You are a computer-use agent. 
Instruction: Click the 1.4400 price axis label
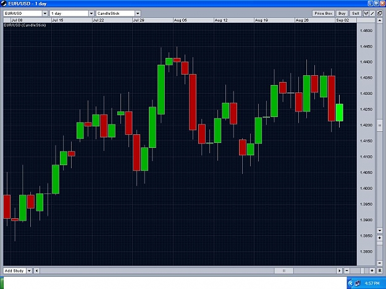coord(366,62)
